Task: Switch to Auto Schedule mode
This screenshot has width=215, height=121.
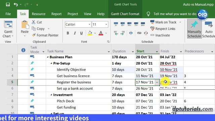Action: 209,29
